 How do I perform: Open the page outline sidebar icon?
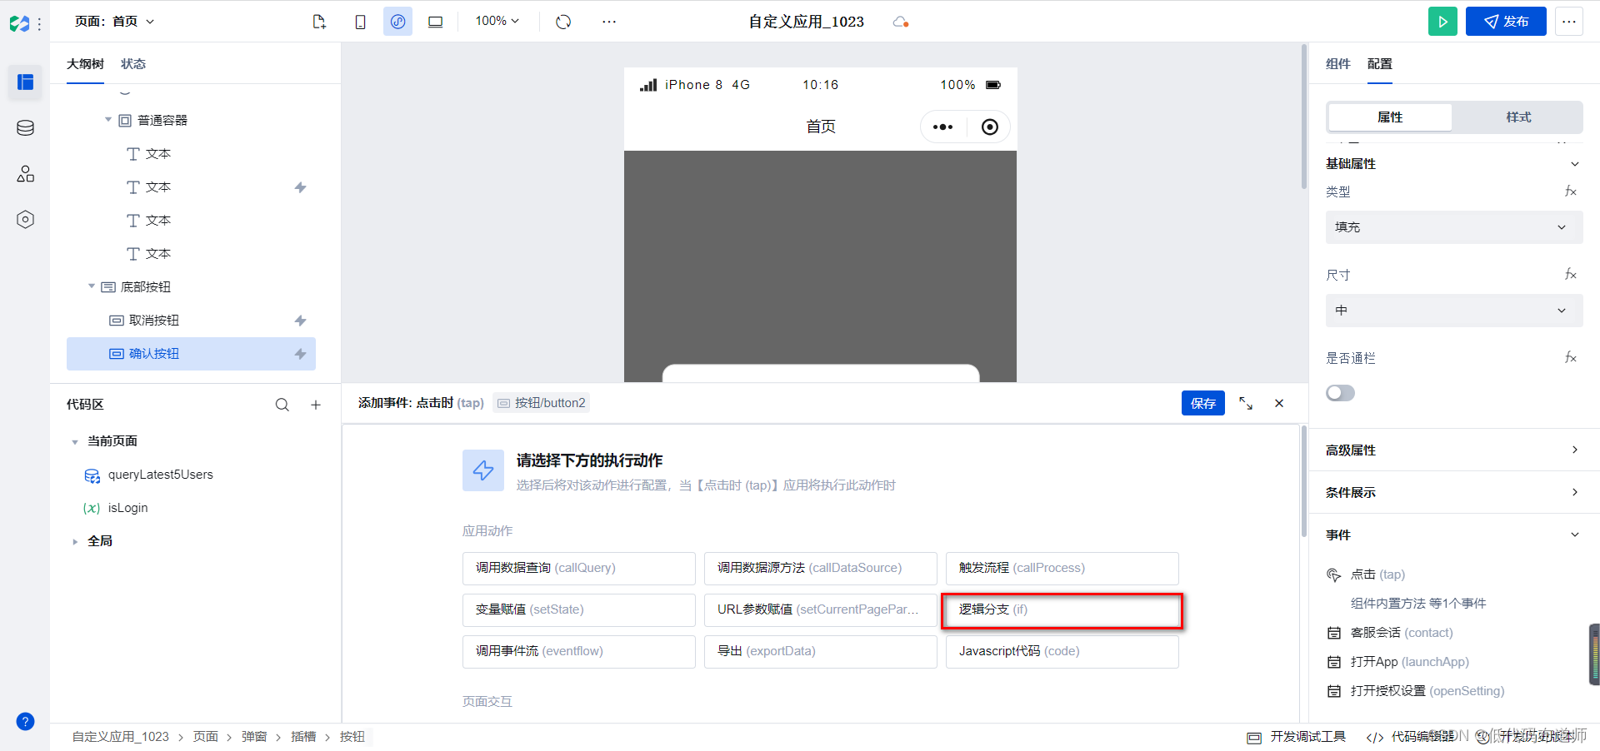pyautogui.click(x=25, y=82)
